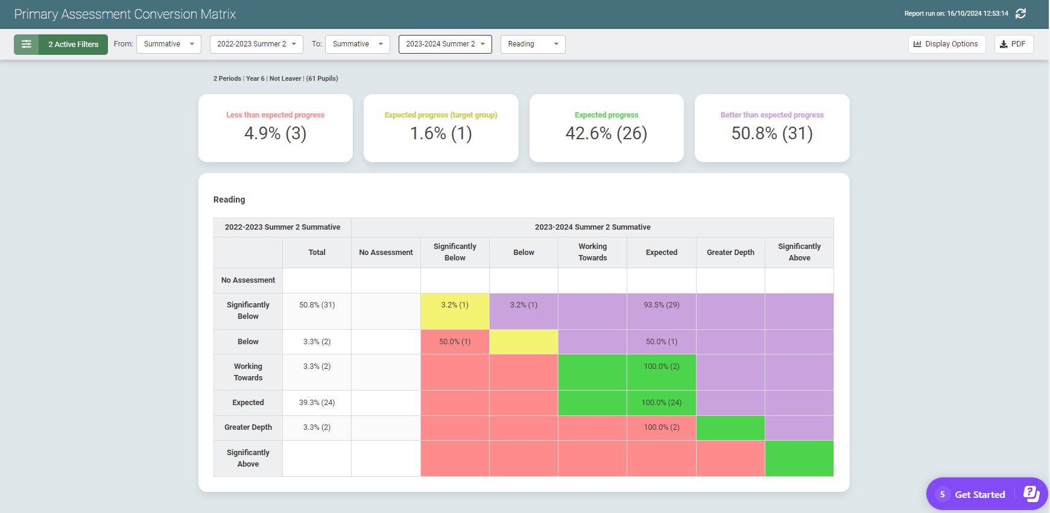Expand the To assessment type Summative dropdown
Viewport: 1050px width, 513px height.
pos(358,44)
